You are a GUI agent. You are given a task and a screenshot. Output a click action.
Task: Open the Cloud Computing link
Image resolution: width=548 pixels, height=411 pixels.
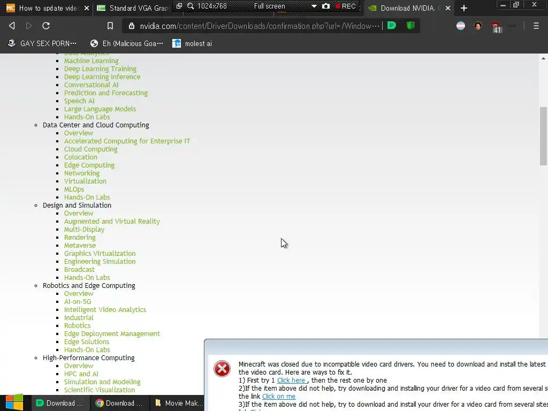tap(90, 149)
